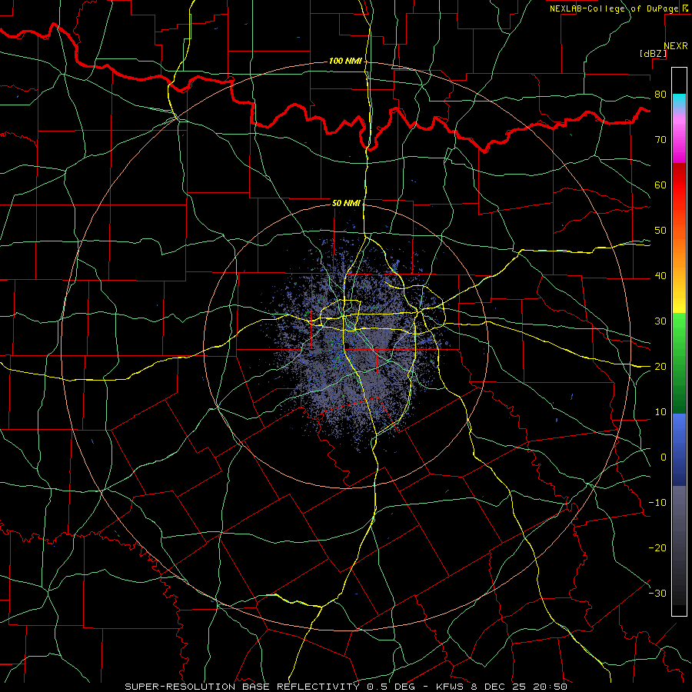Screen dimensions: 692x692
Task: Click the -30 dBZ scale value
Action: 657,594
